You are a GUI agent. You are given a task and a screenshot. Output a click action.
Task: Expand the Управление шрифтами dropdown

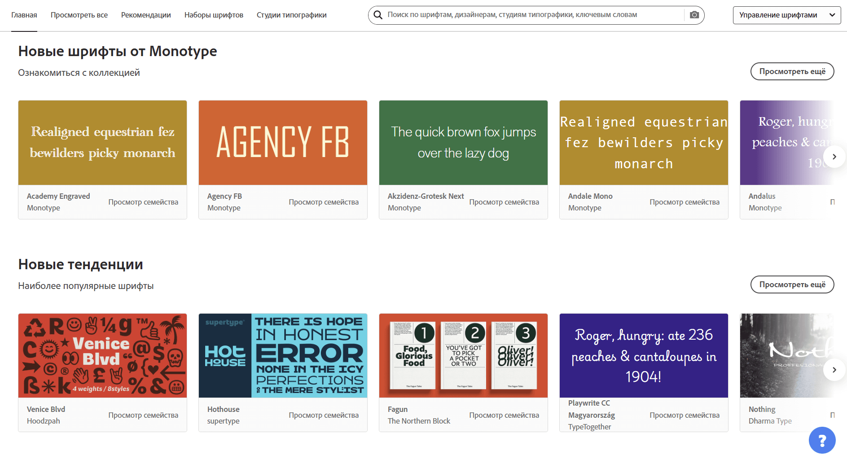point(786,15)
